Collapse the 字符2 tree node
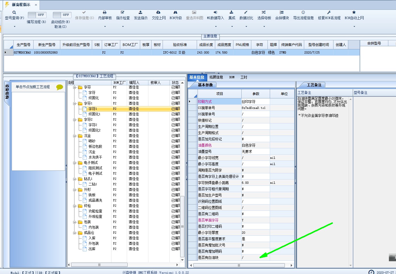Screen dimensions: 396x274 pos(74,120)
